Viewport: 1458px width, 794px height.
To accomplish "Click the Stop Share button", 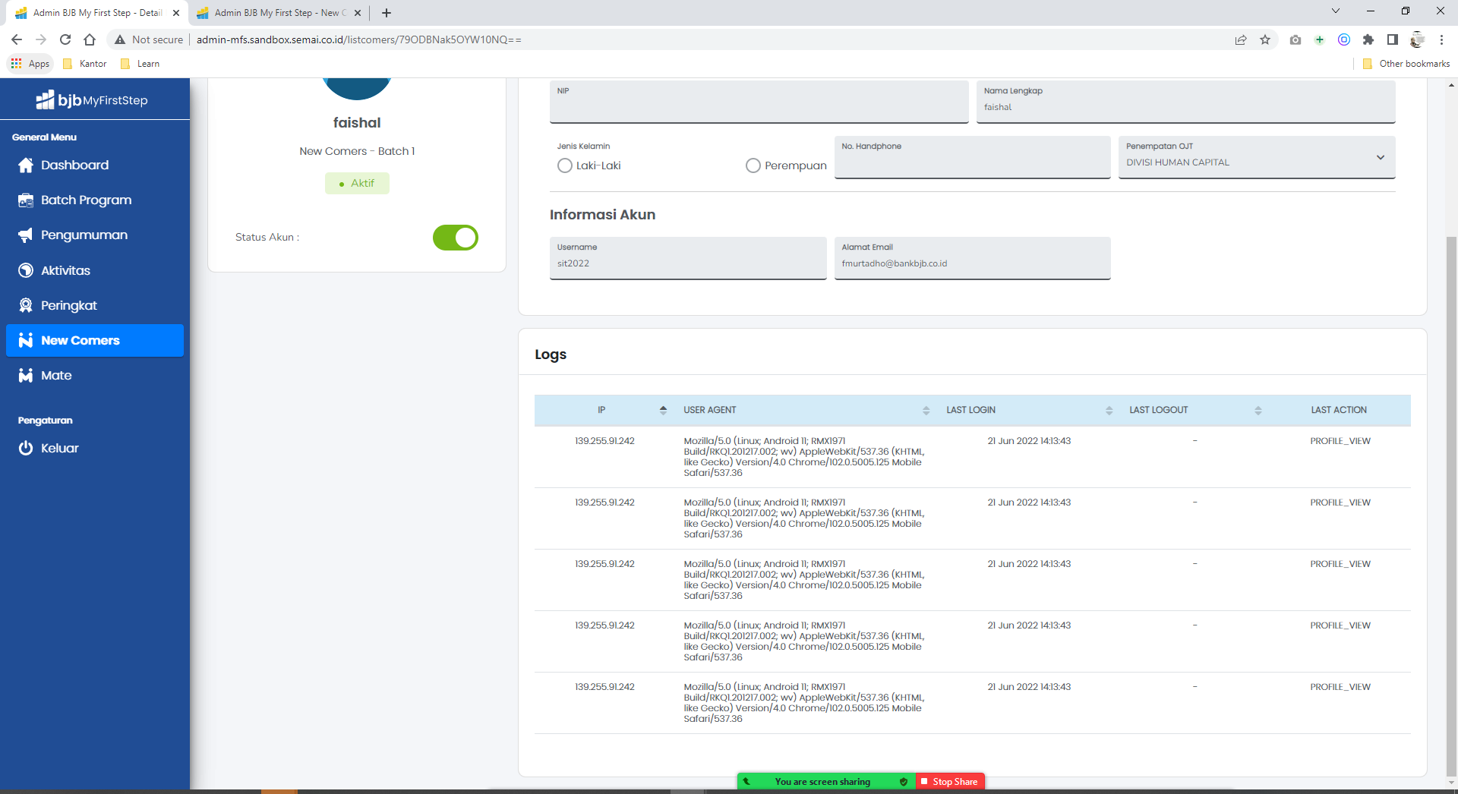I will [x=950, y=782].
